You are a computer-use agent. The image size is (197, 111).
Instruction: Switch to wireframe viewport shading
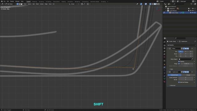point(153,4)
